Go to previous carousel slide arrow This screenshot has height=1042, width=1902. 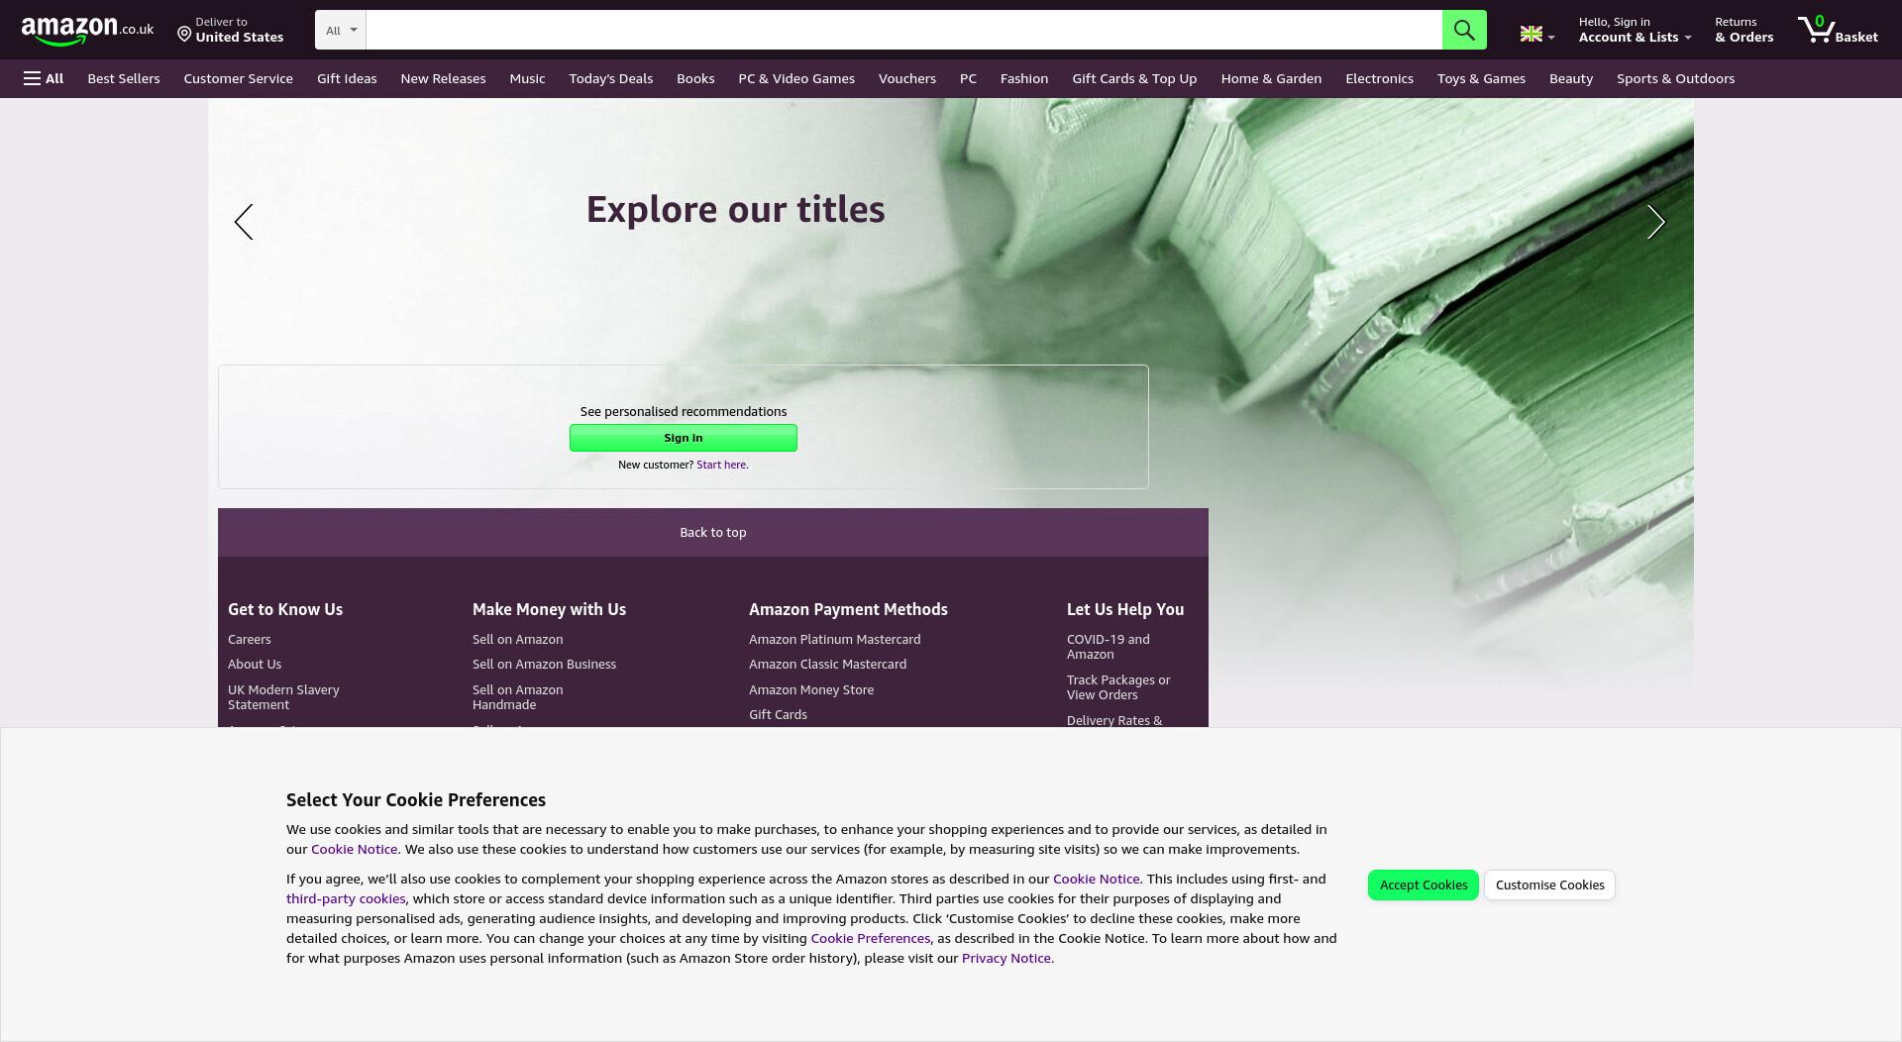pos(244,222)
